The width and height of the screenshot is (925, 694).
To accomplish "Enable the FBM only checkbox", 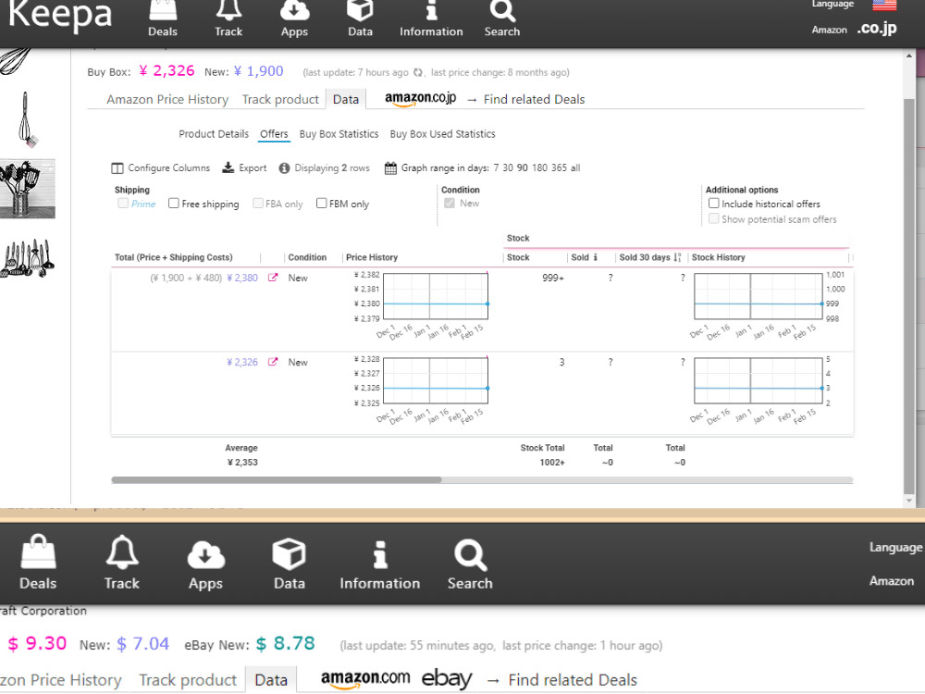I will (x=322, y=203).
